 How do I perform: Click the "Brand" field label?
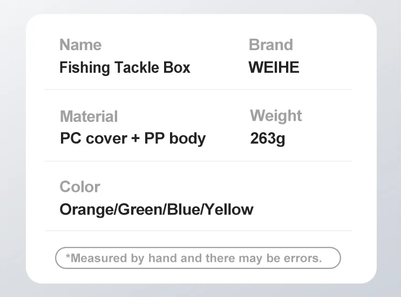point(270,45)
